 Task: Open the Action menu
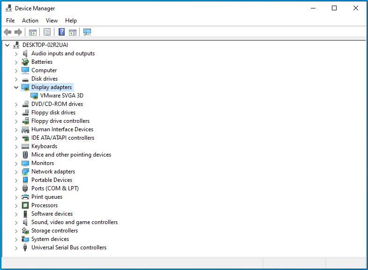(x=30, y=21)
